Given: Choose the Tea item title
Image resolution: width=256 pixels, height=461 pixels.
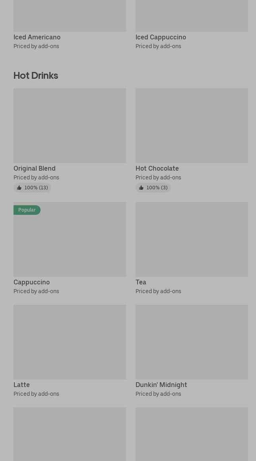Looking at the screenshot, I should click(x=141, y=282).
